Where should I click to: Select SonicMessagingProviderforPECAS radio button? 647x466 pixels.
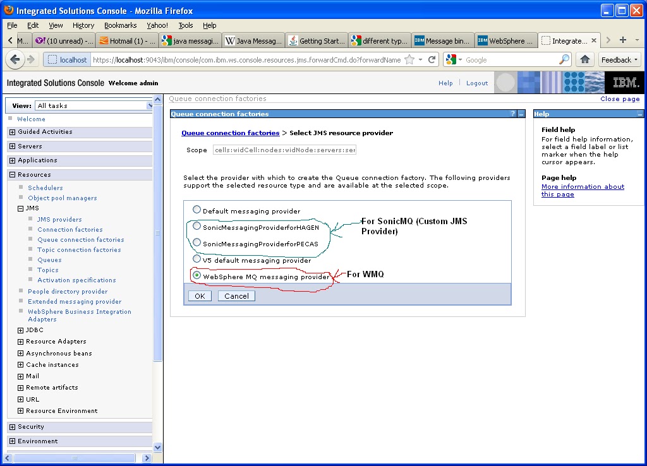tap(197, 242)
